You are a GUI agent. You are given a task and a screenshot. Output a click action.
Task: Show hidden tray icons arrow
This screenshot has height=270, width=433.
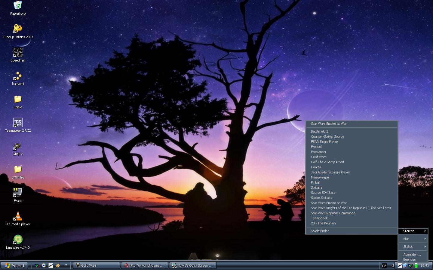click(x=392, y=265)
